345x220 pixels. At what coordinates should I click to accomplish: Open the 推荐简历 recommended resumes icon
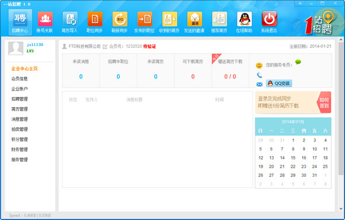(x=220, y=19)
